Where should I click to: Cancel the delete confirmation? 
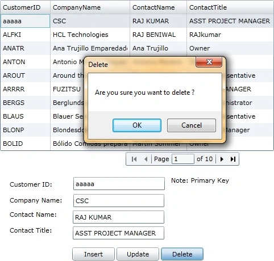click(x=192, y=125)
